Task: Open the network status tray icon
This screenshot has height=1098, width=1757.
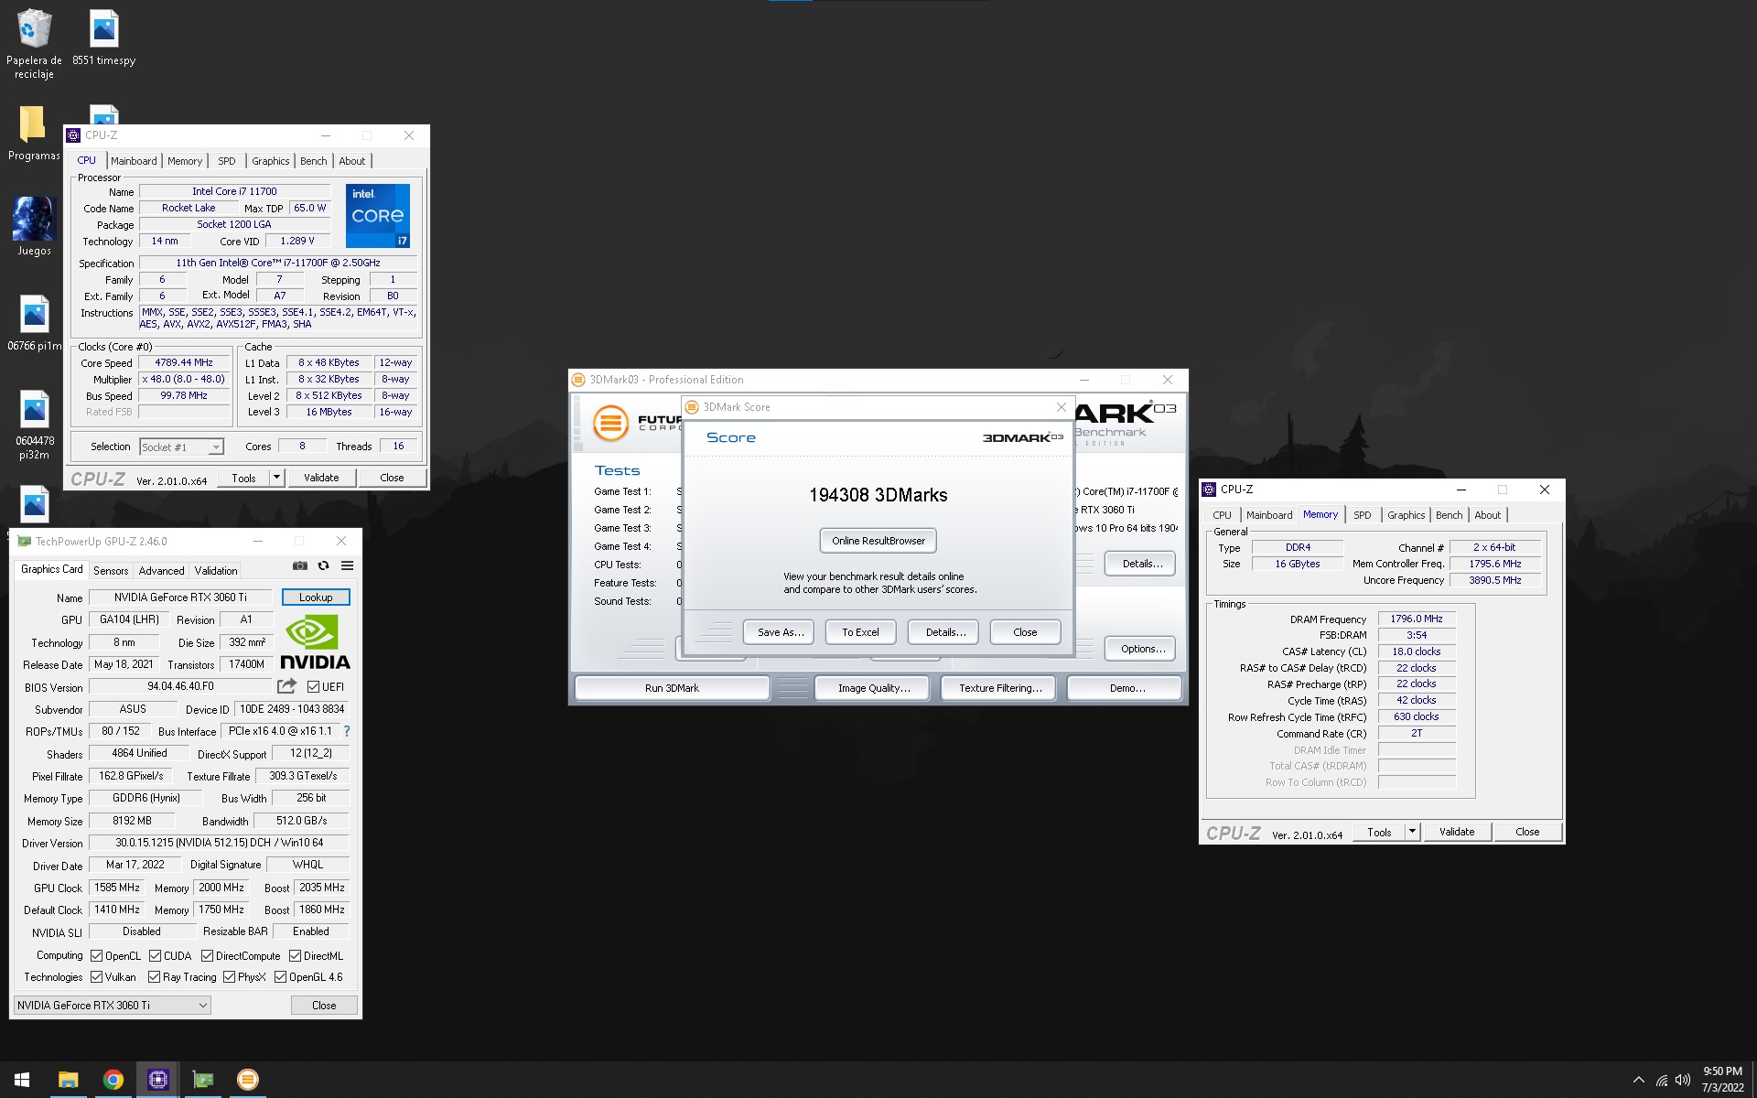Action: click(1661, 1081)
